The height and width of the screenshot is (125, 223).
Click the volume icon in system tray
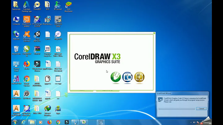[194, 122]
